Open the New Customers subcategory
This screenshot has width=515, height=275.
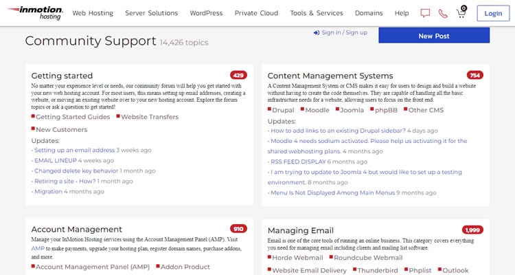pos(61,130)
